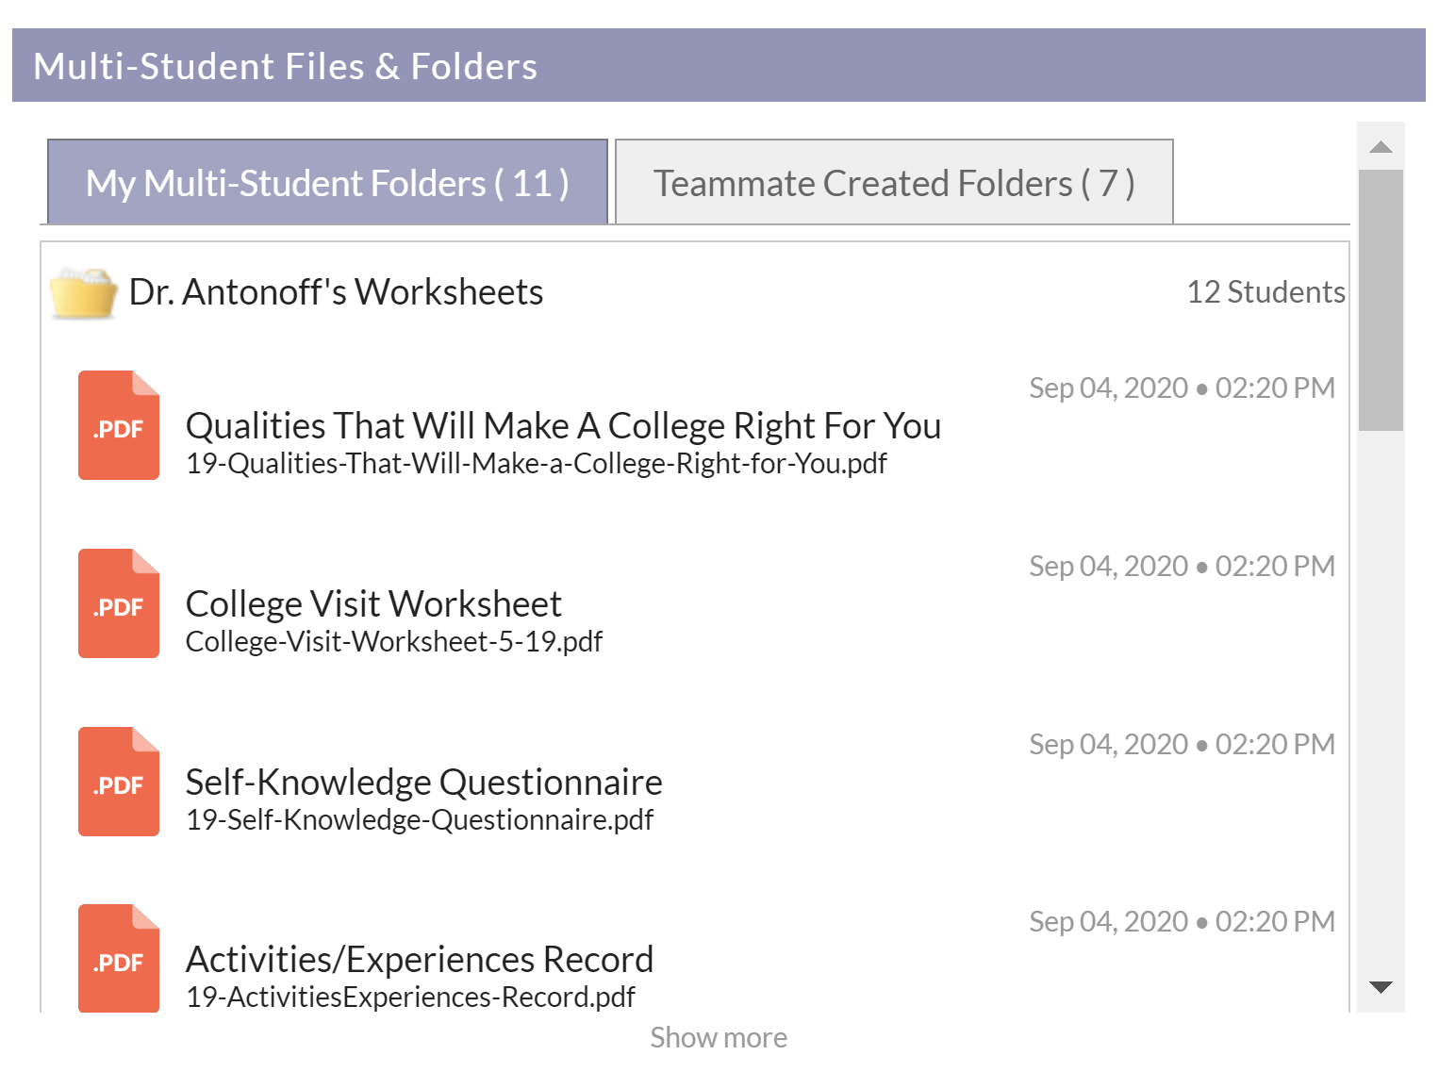Viewport: 1439px width, 1072px height.
Task: Click the Multi-Student Files & Folders header
Action: [x=719, y=65]
